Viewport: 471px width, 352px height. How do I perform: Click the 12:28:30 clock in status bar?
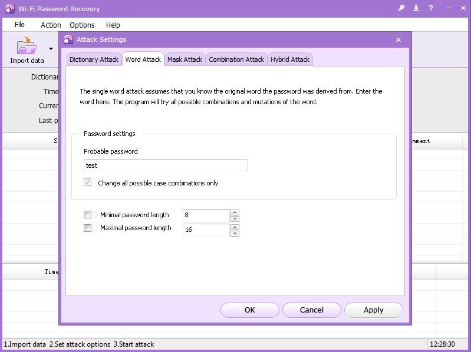click(442, 344)
